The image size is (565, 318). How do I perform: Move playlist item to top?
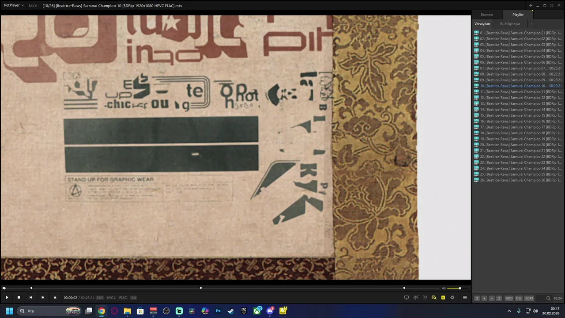[477, 298]
